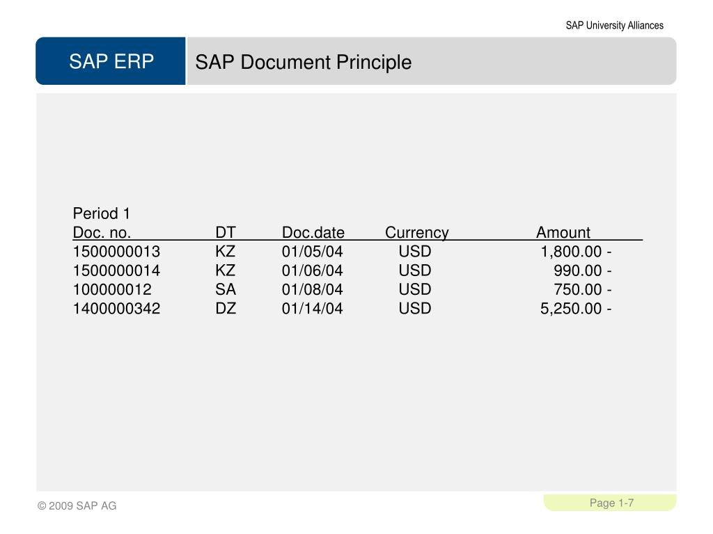
Task: Click the DZ document type entry
Action: [x=226, y=309]
